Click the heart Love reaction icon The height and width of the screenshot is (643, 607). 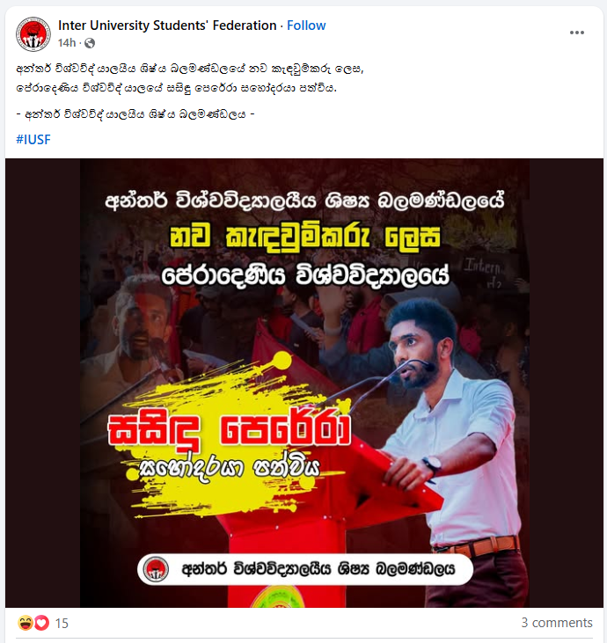click(41, 623)
